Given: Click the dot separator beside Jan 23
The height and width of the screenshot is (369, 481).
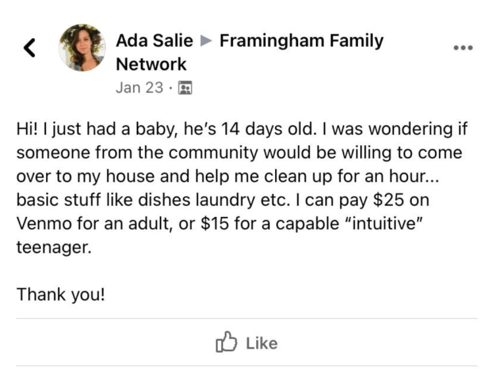Looking at the screenshot, I should coord(170,88).
